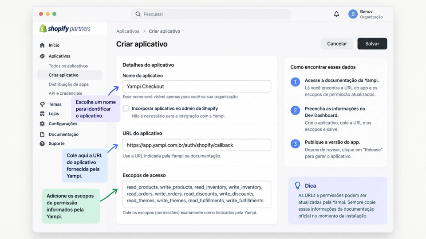426x239 pixels.
Task: Open Temas in sidebar
Action: tap(55, 104)
